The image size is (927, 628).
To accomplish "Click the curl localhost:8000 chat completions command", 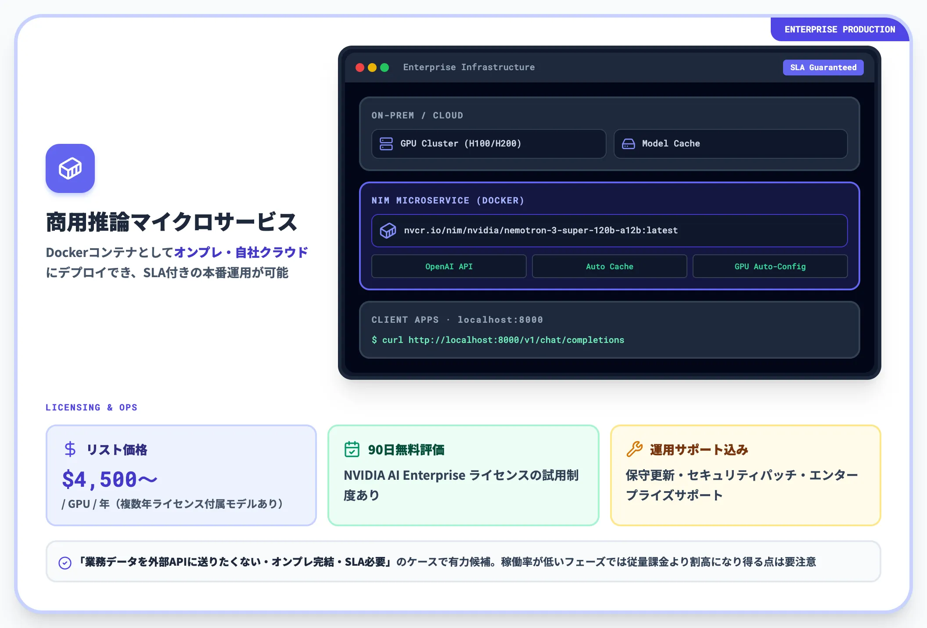I will click(498, 340).
